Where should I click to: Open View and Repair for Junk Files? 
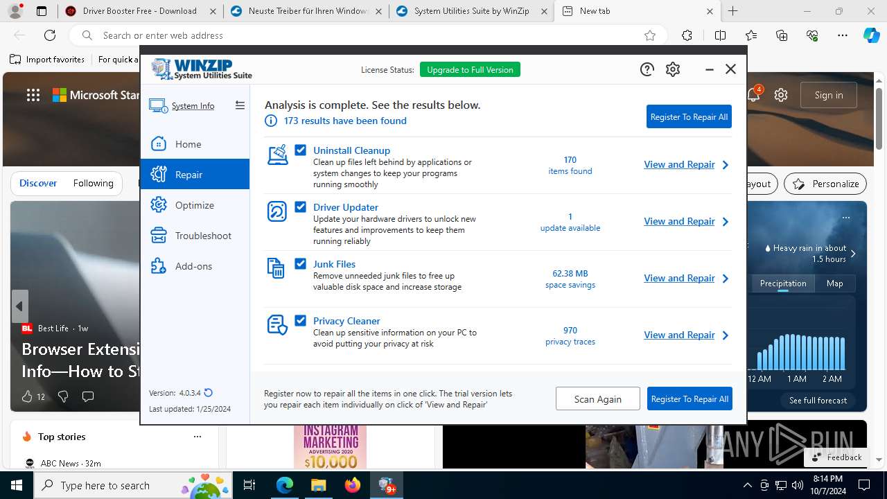click(679, 278)
